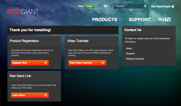Viewport: 181px width, 106px height.
Task: Click the arrow icon on View Video Tutorials
Action: (x=103, y=63)
